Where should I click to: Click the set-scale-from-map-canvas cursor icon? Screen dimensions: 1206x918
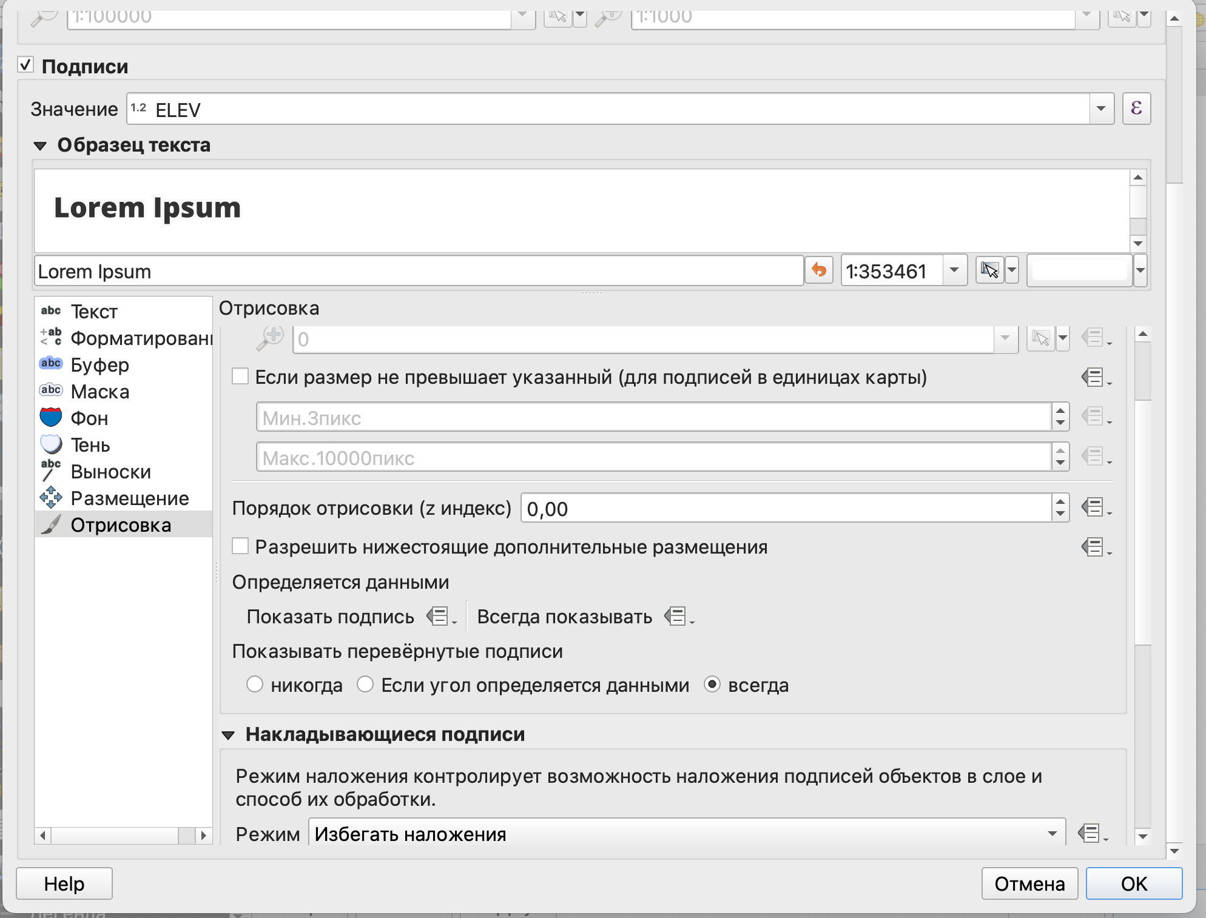pyautogui.click(x=989, y=270)
